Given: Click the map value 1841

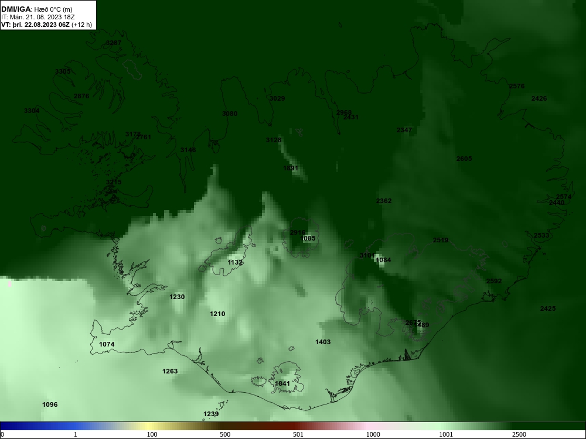Looking at the screenshot, I should coord(282,384).
